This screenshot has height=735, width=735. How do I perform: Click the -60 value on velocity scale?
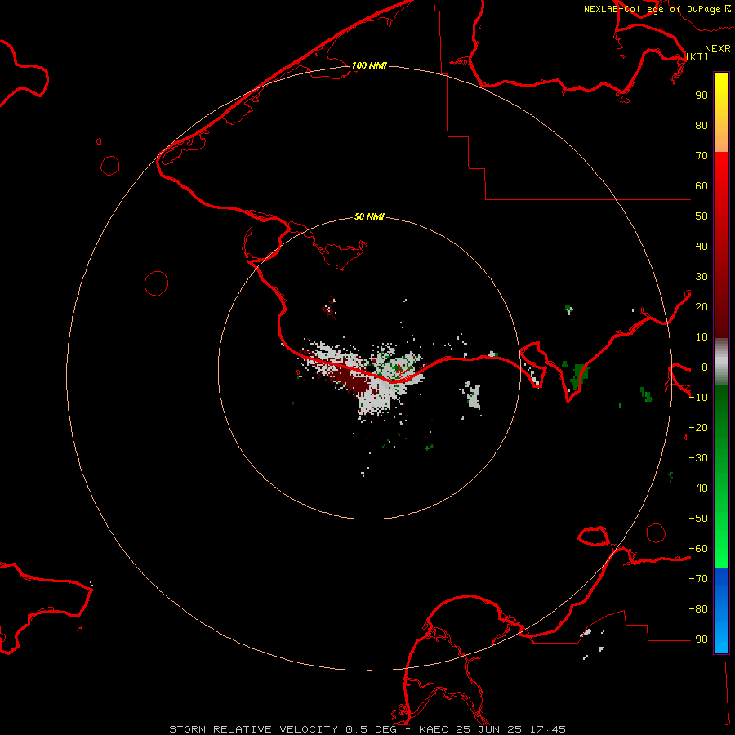pyautogui.click(x=698, y=549)
